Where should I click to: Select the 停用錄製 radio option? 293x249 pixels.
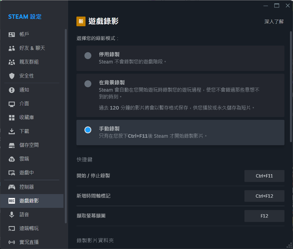[x=88, y=55]
